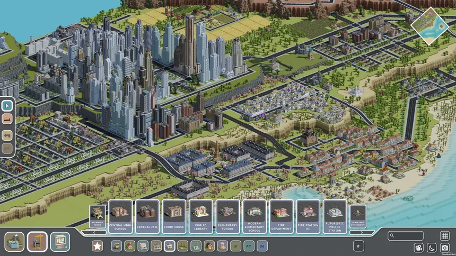Pick the Baywatch Tower building card
Viewport: 456px width, 256px height.
pos(98,216)
